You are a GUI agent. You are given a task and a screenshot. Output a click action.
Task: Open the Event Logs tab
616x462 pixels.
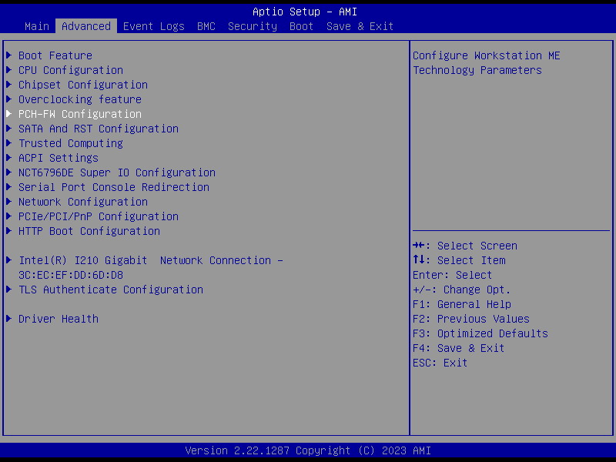coord(153,26)
